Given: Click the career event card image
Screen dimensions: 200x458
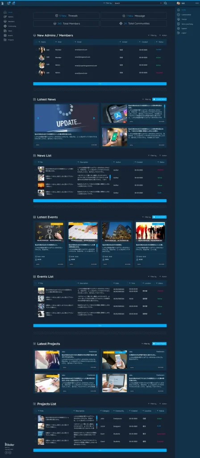Looking at the screenshot, I should pos(49,232).
